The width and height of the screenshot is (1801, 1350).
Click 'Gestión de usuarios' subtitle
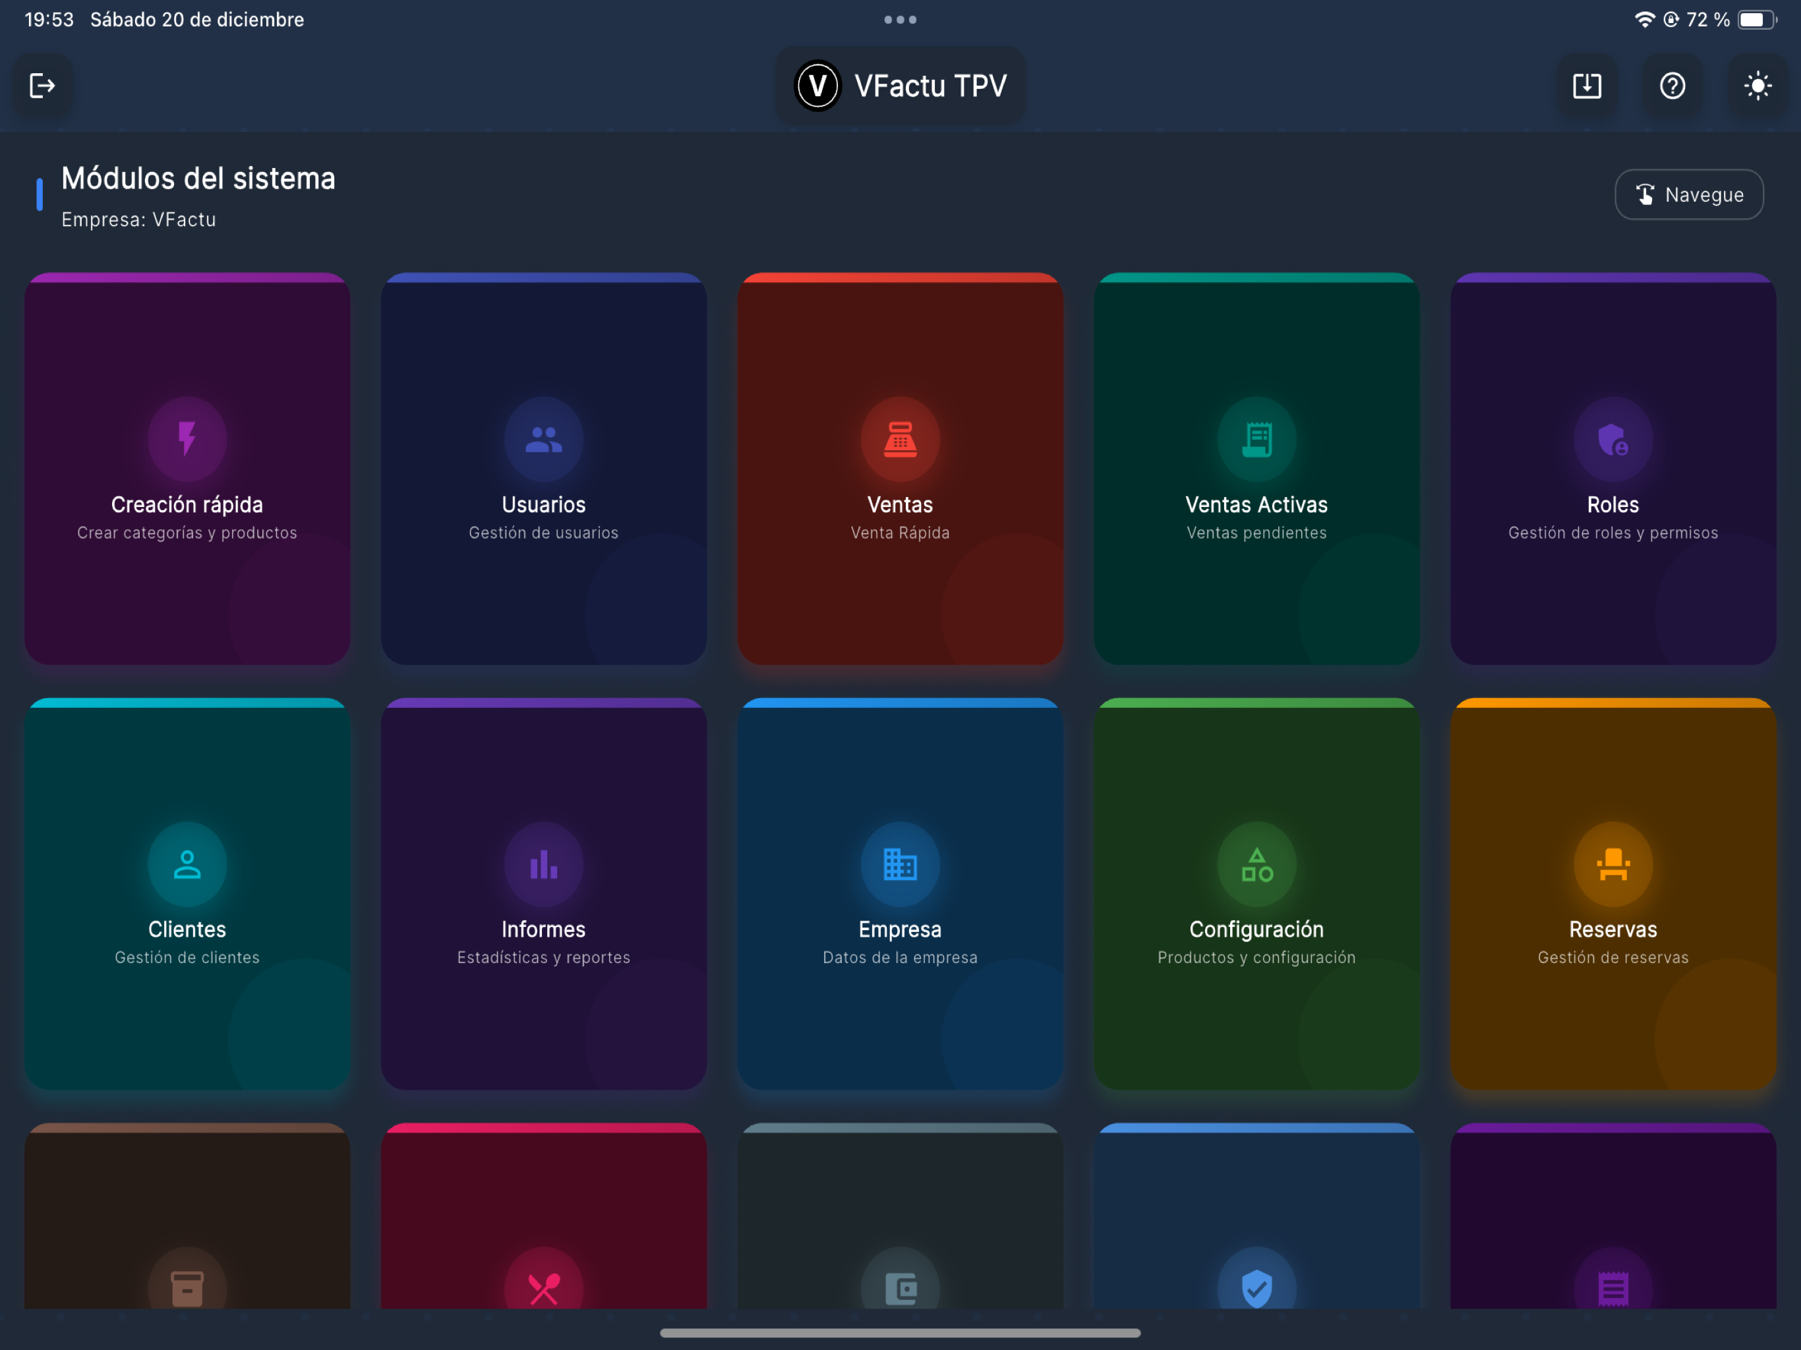tap(544, 533)
